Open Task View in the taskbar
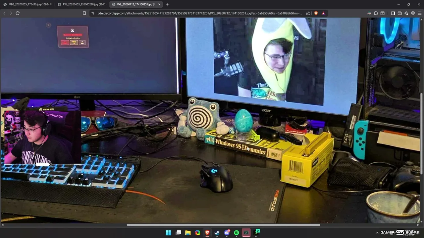The height and width of the screenshot is (238, 424). (178, 233)
